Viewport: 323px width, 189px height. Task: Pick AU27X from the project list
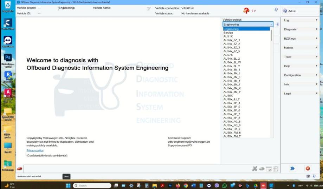click(246, 55)
